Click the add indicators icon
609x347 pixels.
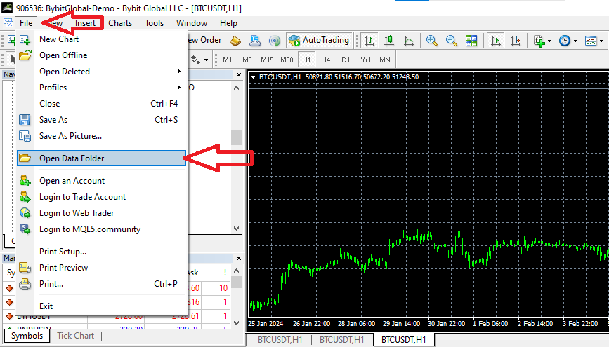click(539, 41)
